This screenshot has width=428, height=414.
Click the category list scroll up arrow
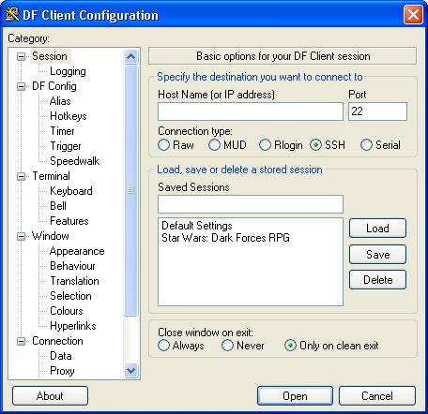point(130,56)
